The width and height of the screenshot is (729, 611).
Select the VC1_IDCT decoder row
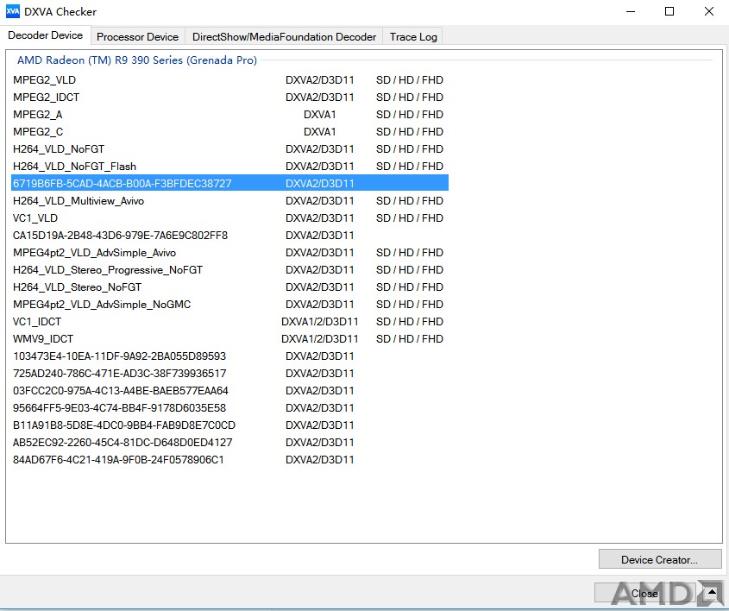coord(229,321)
